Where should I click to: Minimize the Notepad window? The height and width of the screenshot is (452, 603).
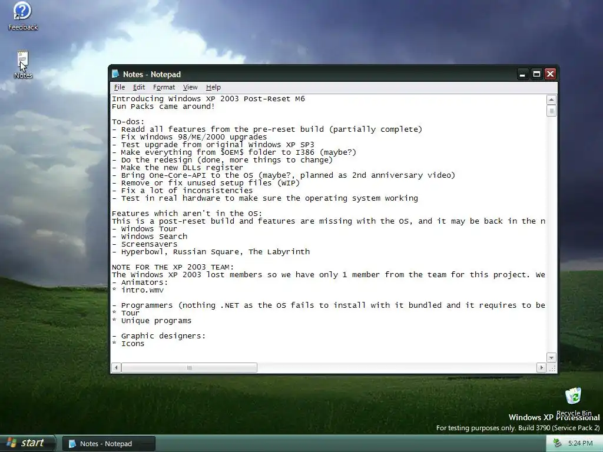pos(522,74)
